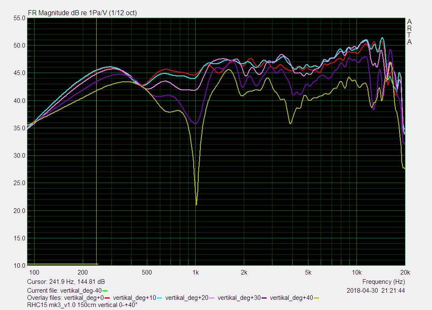Click the 'vertikal_deg+40' overlay label
Image resolution: width=432 pixels, height=310 pixels.
(292, 298)
